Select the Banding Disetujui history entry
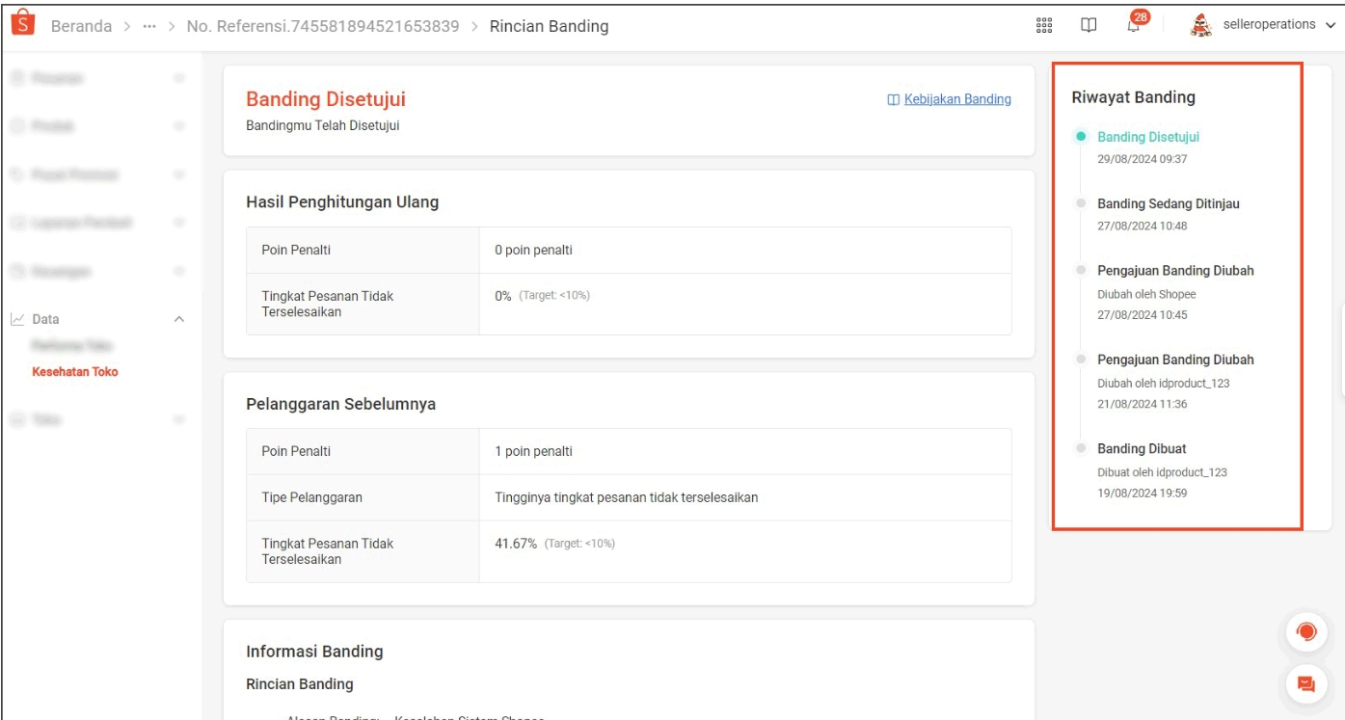 coord(1148,137)
